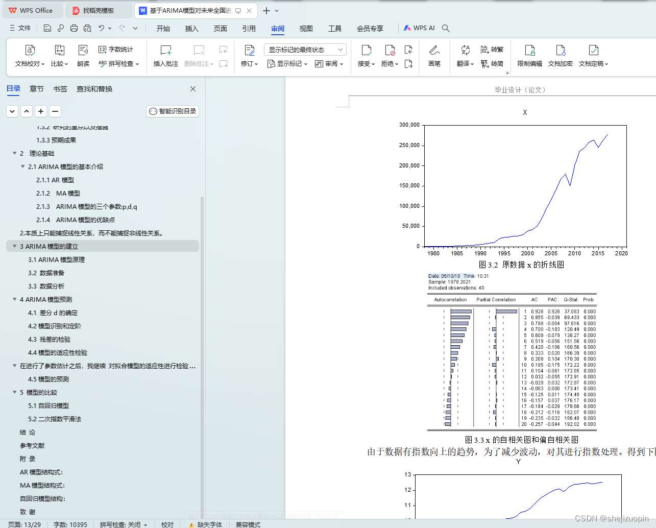Click the move up arrow button in outline
Screen dimensions: 656x528
pos(27,111)
